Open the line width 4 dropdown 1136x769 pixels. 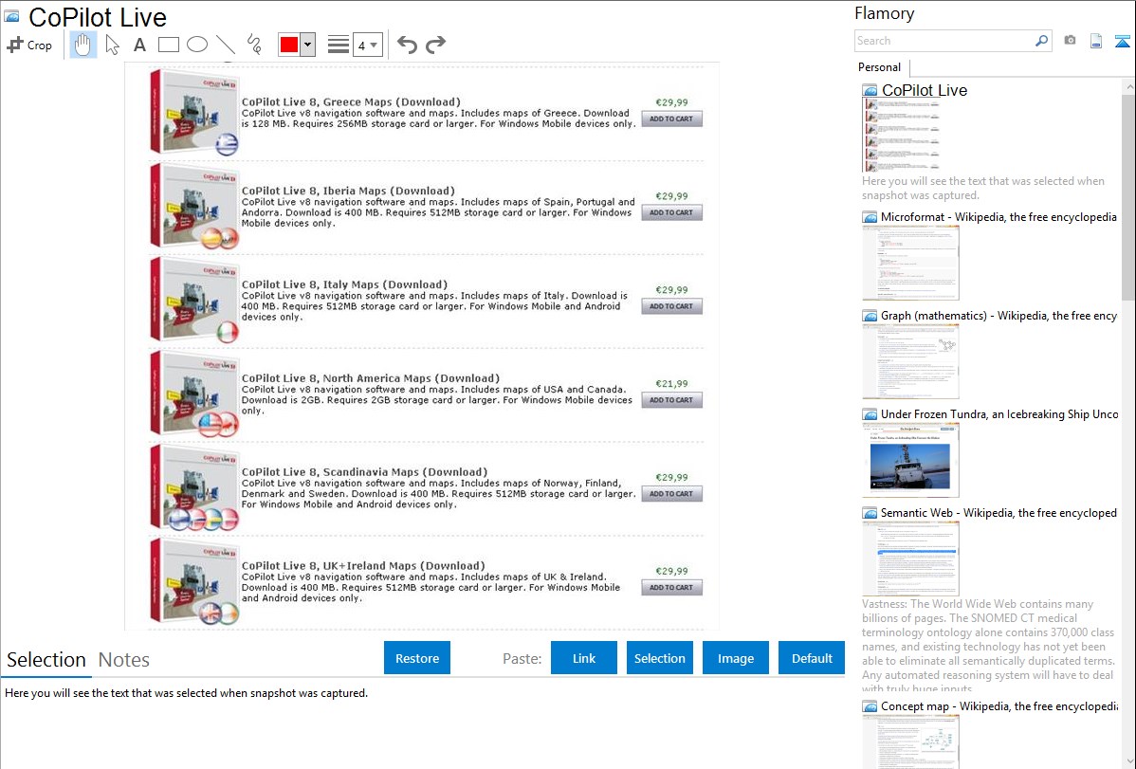(x=368, y=45)
